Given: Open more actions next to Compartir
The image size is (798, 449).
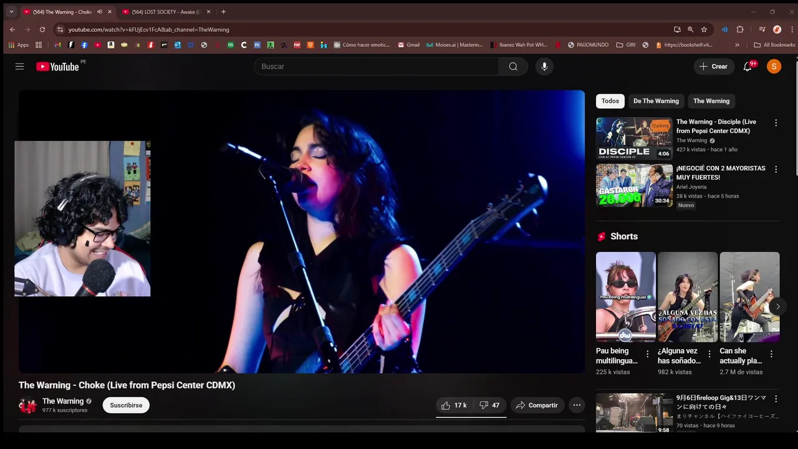Looking at the screenshot, I should point(577,405).
